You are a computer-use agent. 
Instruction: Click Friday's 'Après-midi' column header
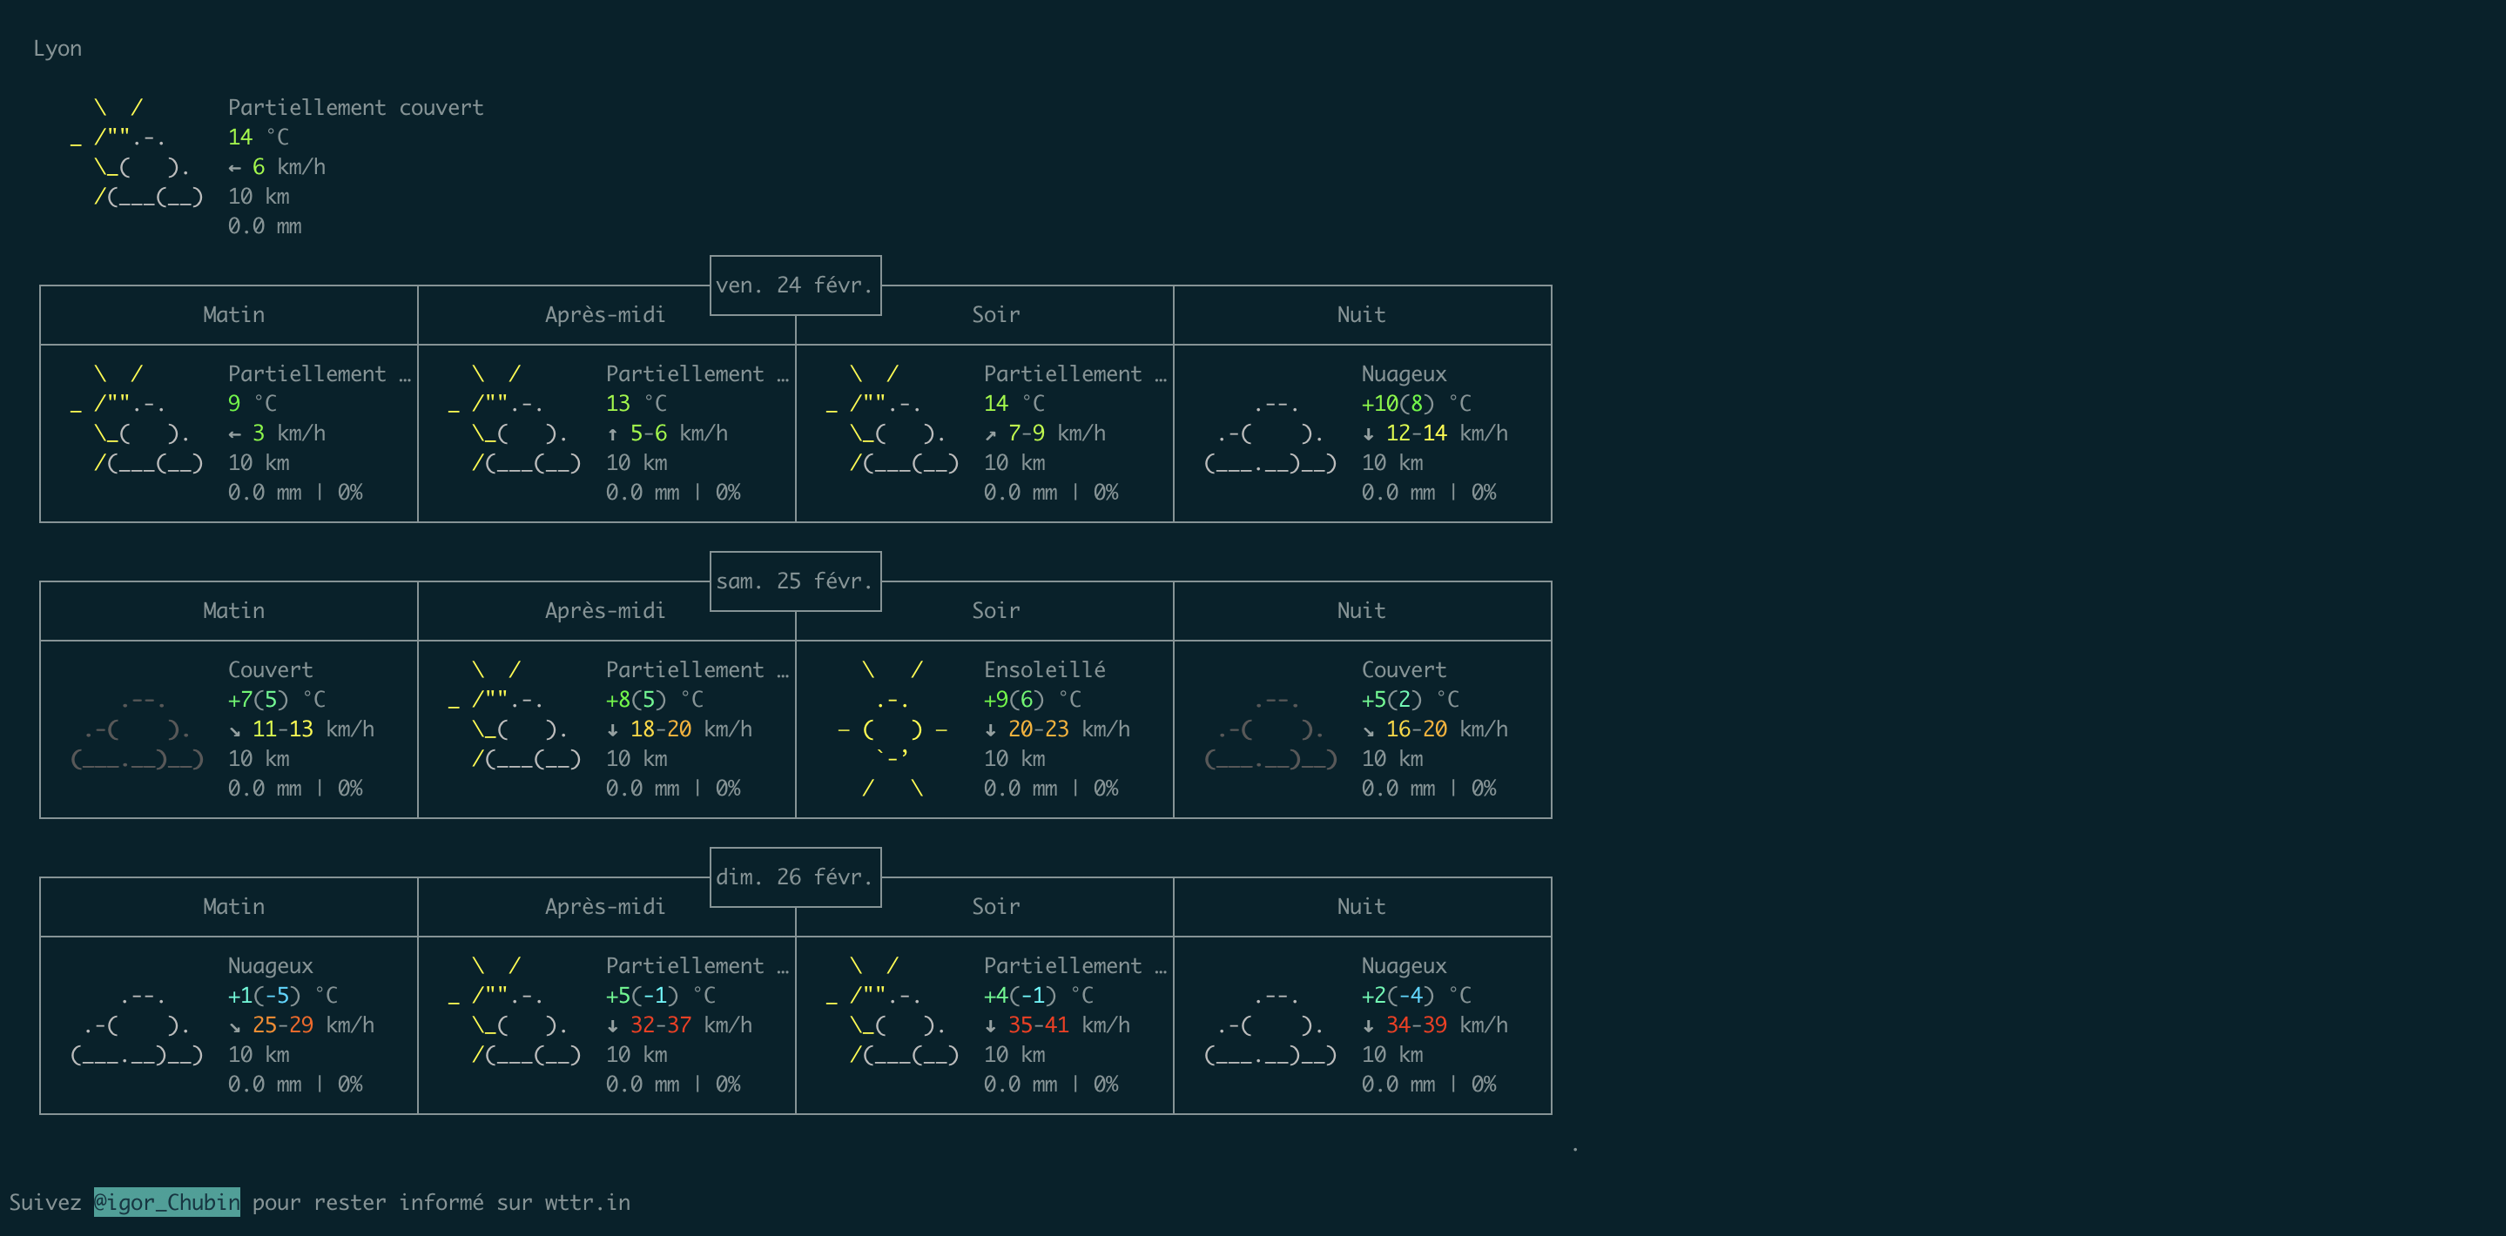click(x=604, y=315)
